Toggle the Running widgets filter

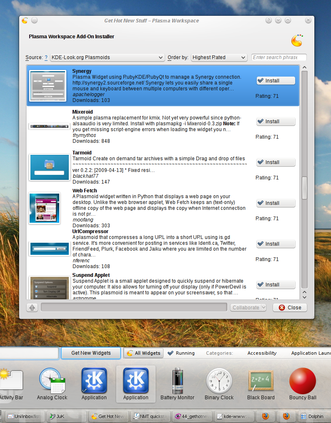point(181,353)
